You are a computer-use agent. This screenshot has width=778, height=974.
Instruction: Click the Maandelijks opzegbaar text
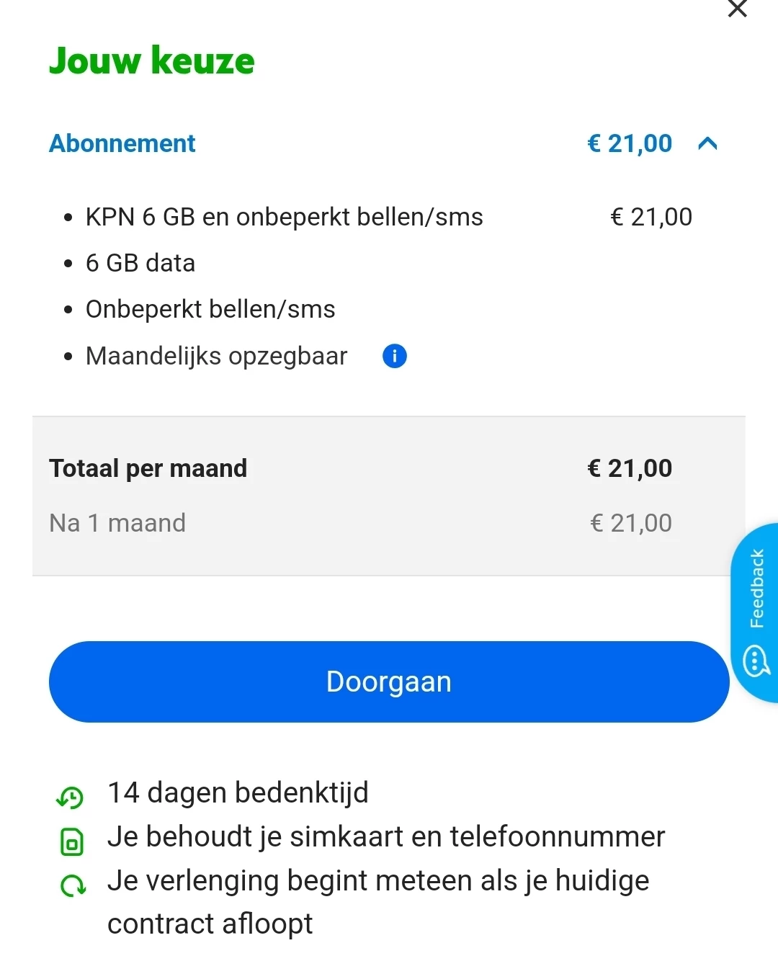[216, 356]
